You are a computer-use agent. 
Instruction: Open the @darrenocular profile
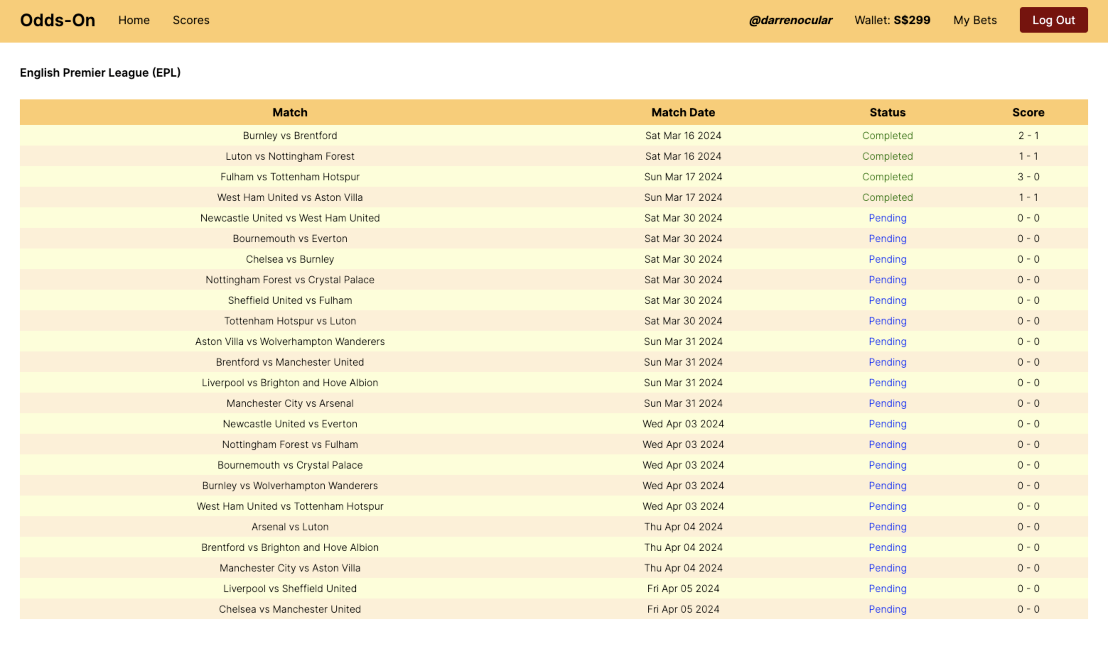click(790, 20)
